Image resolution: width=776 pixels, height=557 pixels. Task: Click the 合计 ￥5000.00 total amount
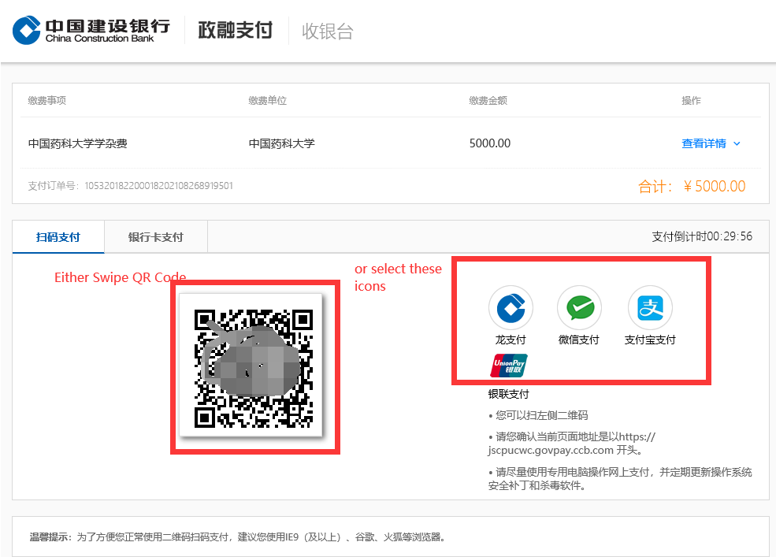pos(691,187)
